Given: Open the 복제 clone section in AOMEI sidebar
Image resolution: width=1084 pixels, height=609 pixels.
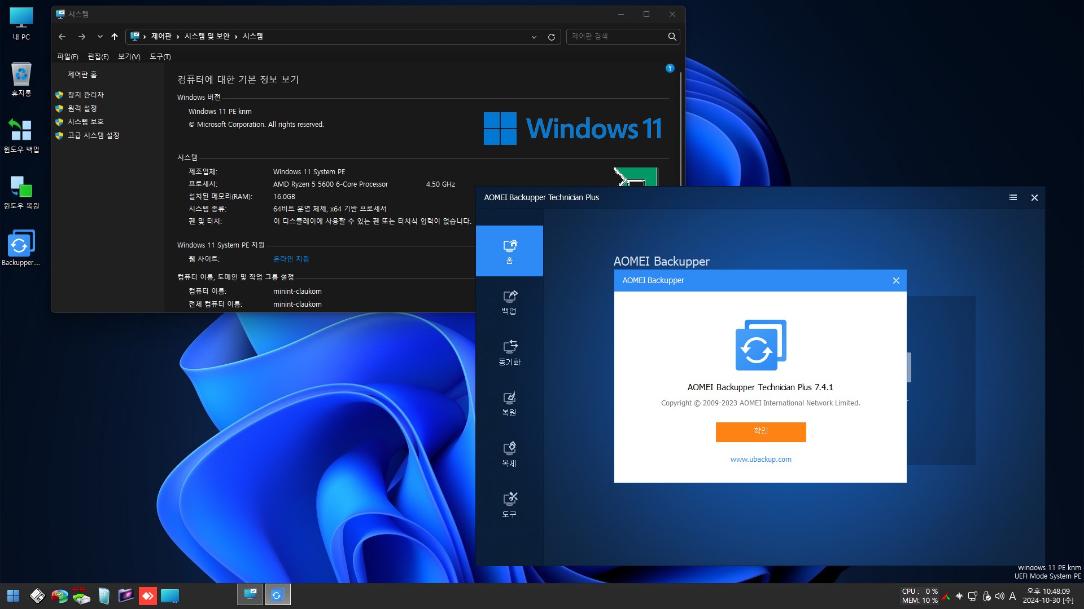Looking at the screenshot, I should [509, 454].
